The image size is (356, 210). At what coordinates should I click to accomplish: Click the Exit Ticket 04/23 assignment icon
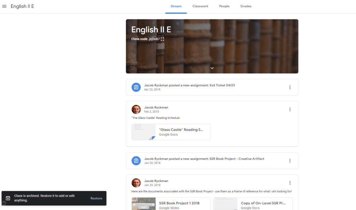pyautogui.click(x=136, y=87)
